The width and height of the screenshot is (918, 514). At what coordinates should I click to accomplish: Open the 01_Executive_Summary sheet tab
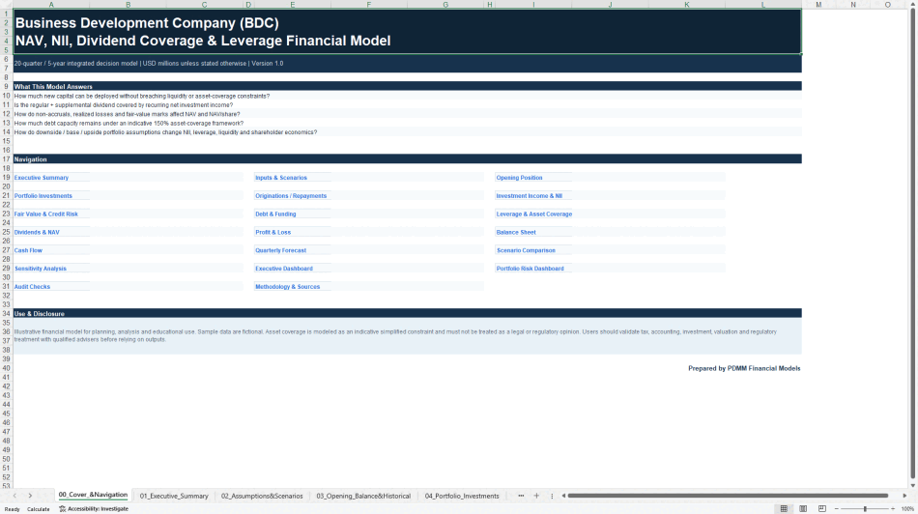pos(174,496)
